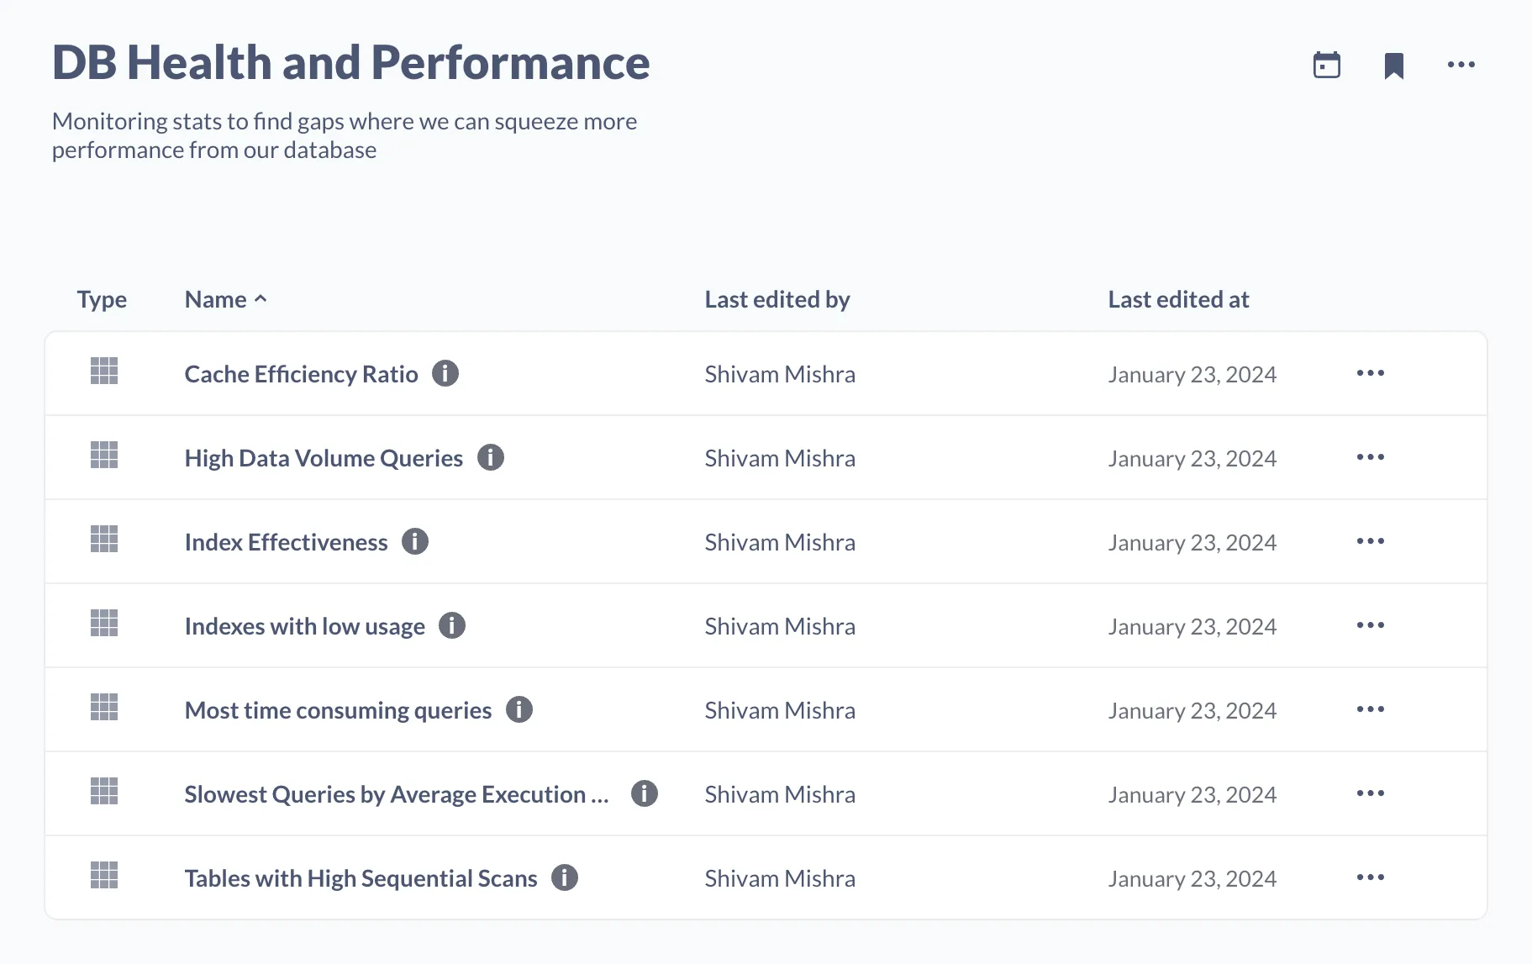Open the collection options menu in the top right
The width and height of the screenshot is (1532, 964).
tap(1461, 64)
